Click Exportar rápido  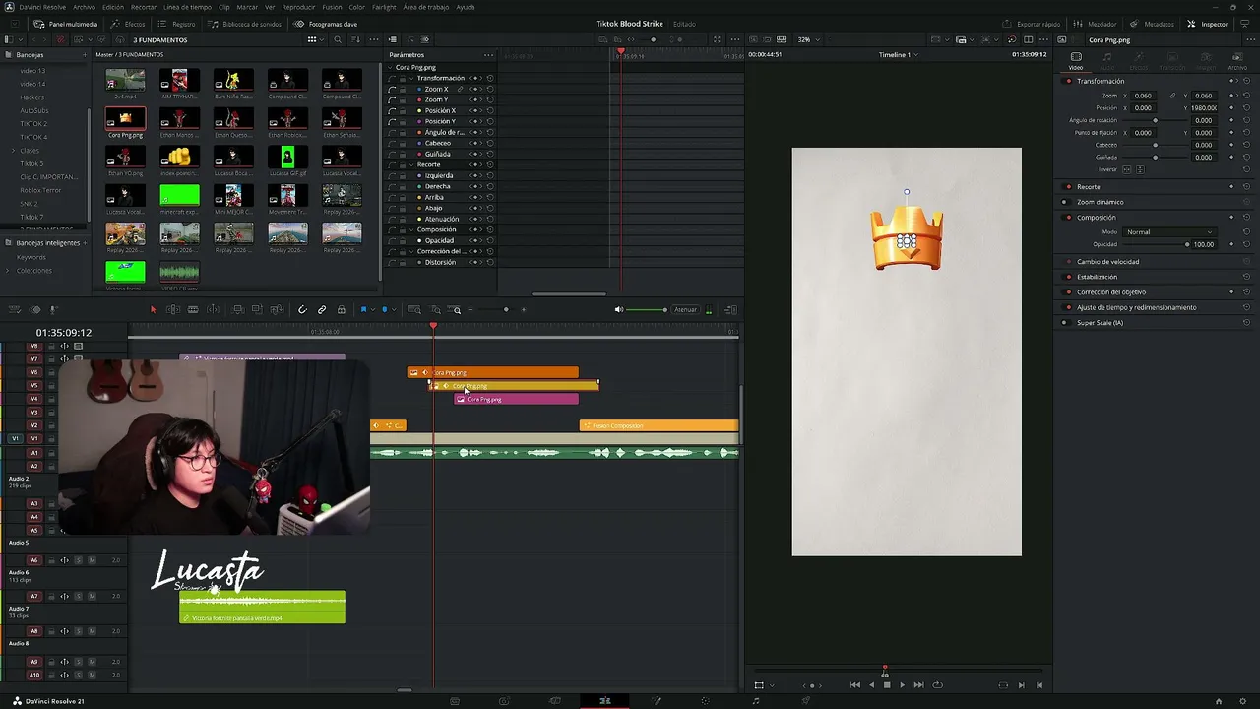[x=1033, y=24]
